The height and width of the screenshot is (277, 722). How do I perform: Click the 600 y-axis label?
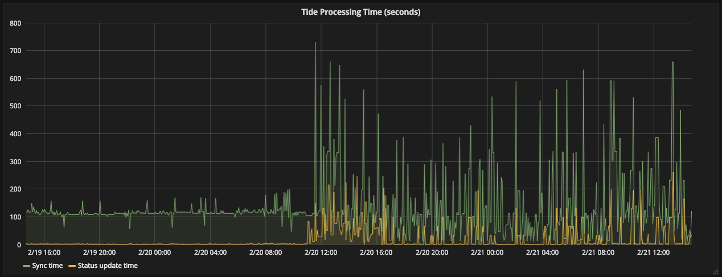tap(15, 79)
